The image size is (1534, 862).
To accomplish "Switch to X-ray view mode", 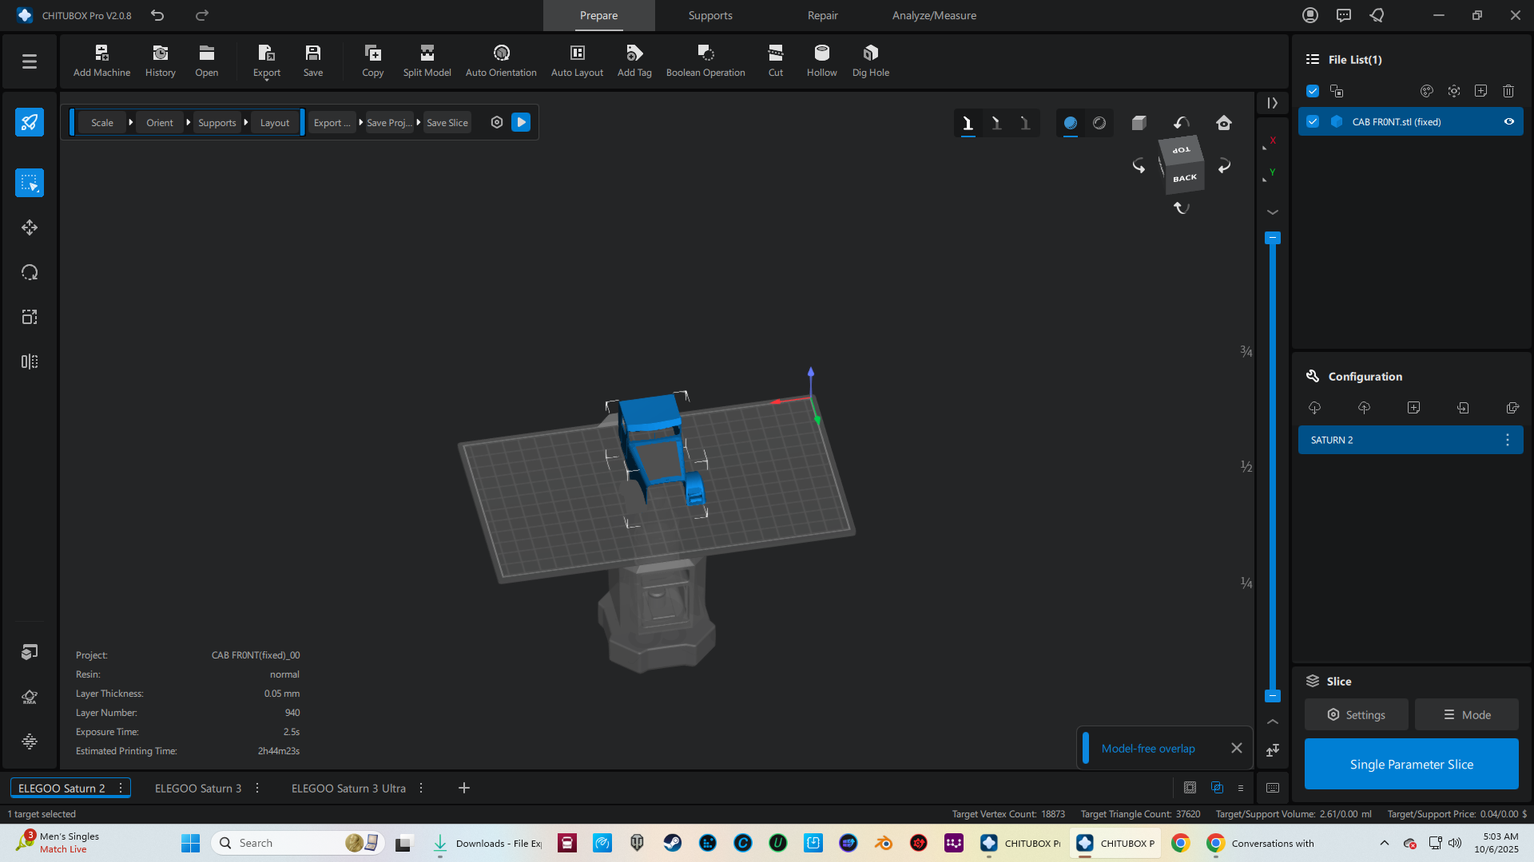I will (x=1099, y=123).
